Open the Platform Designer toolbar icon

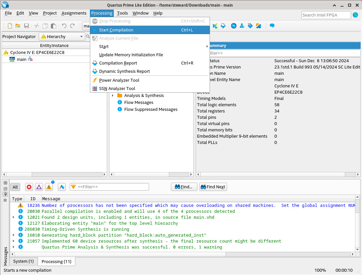(x=259, y=26)
